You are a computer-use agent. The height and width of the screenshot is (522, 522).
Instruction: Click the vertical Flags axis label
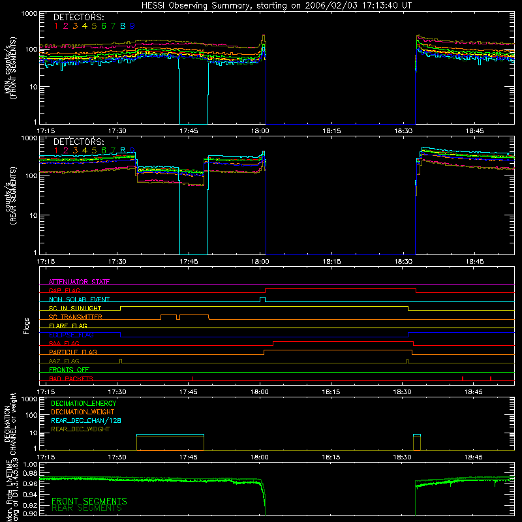pos(27,326)
